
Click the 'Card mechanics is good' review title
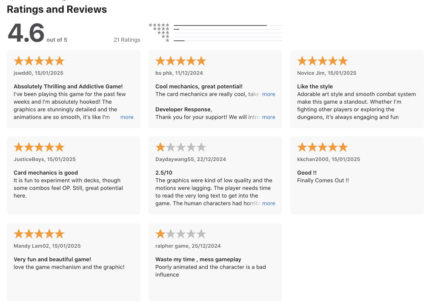46,173
